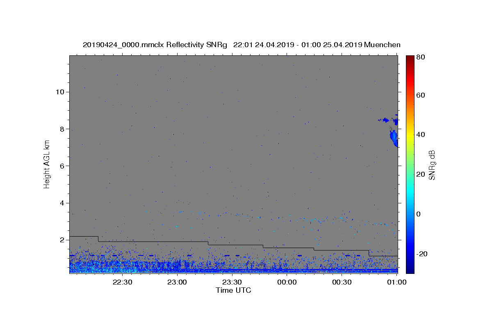Click the 01:00 time tick label
Viewport: 492px width, 328px height.
point(396,282)
